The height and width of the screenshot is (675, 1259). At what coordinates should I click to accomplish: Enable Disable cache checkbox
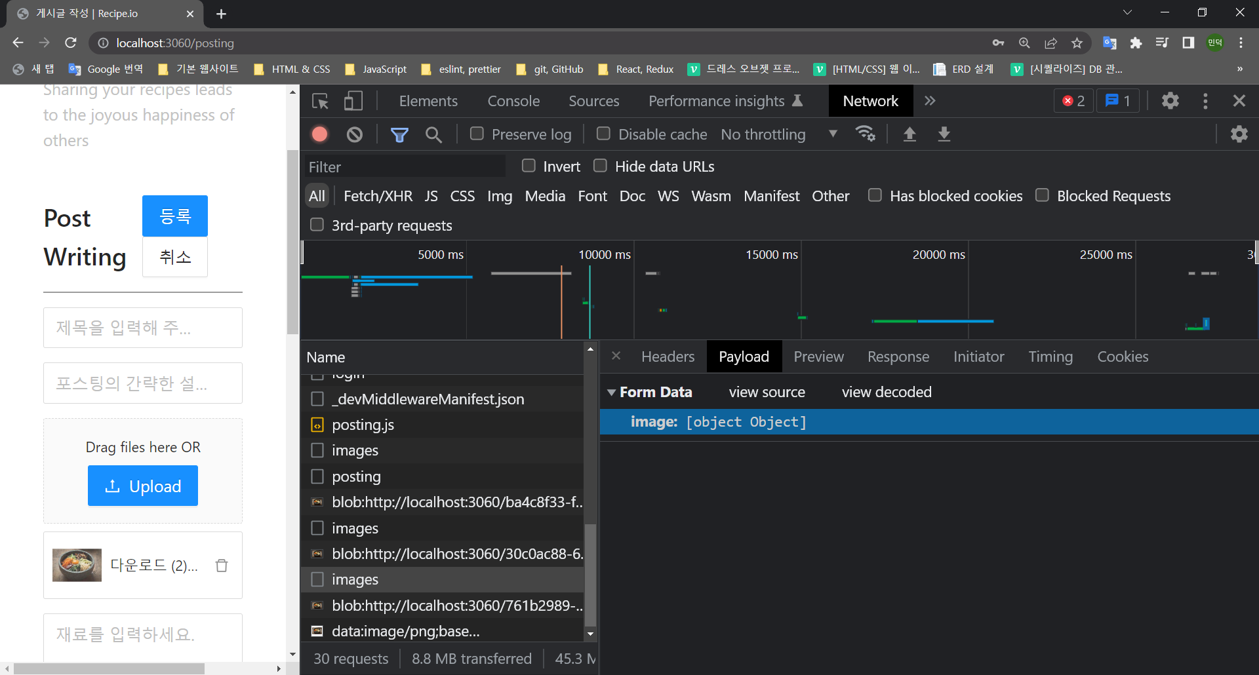click(603, 134)
